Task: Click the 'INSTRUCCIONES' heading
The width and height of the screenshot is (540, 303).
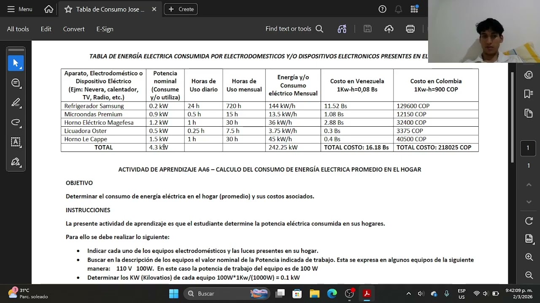Action: pyautogui.click(x=88, y=210)
